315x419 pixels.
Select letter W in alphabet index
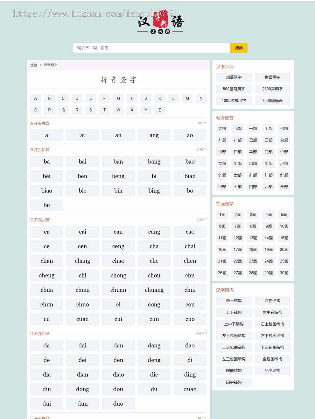click(x=118, y=110)
